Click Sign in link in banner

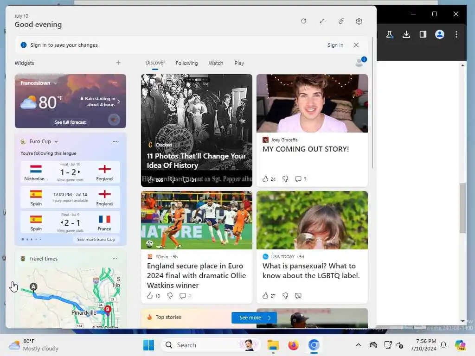point(335,45)
